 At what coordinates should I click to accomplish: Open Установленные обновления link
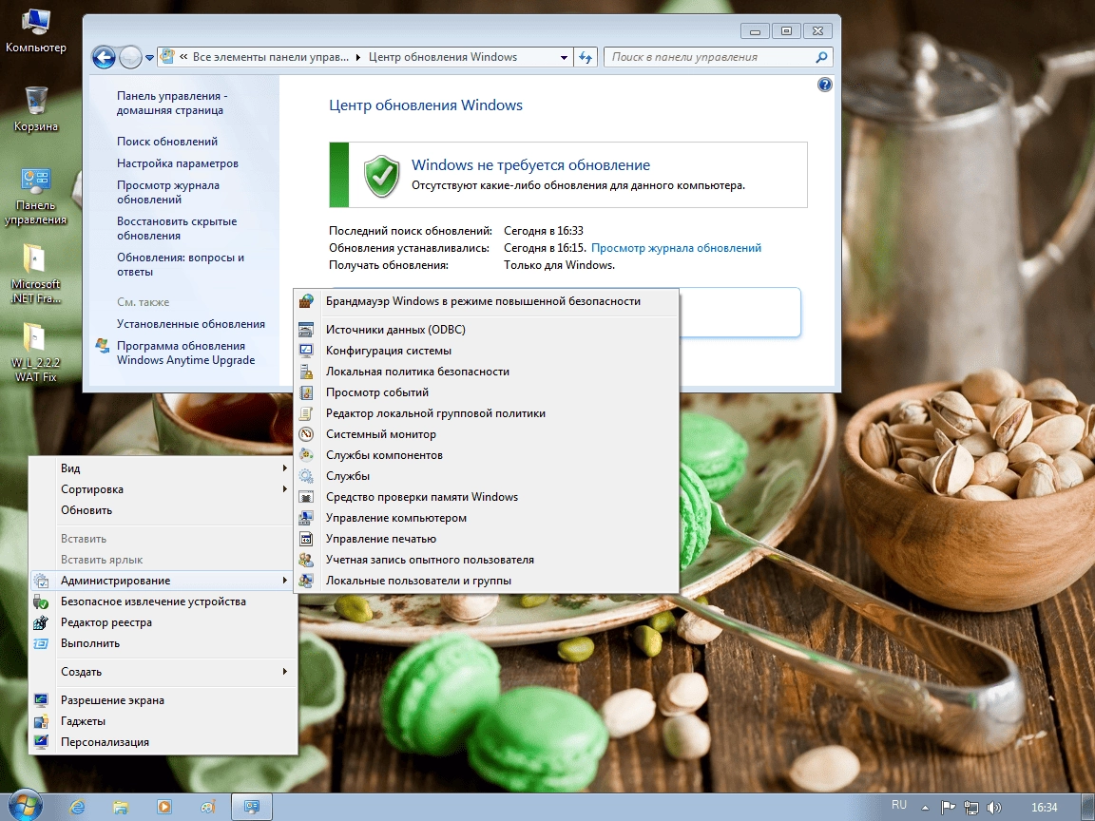point(191,324)
